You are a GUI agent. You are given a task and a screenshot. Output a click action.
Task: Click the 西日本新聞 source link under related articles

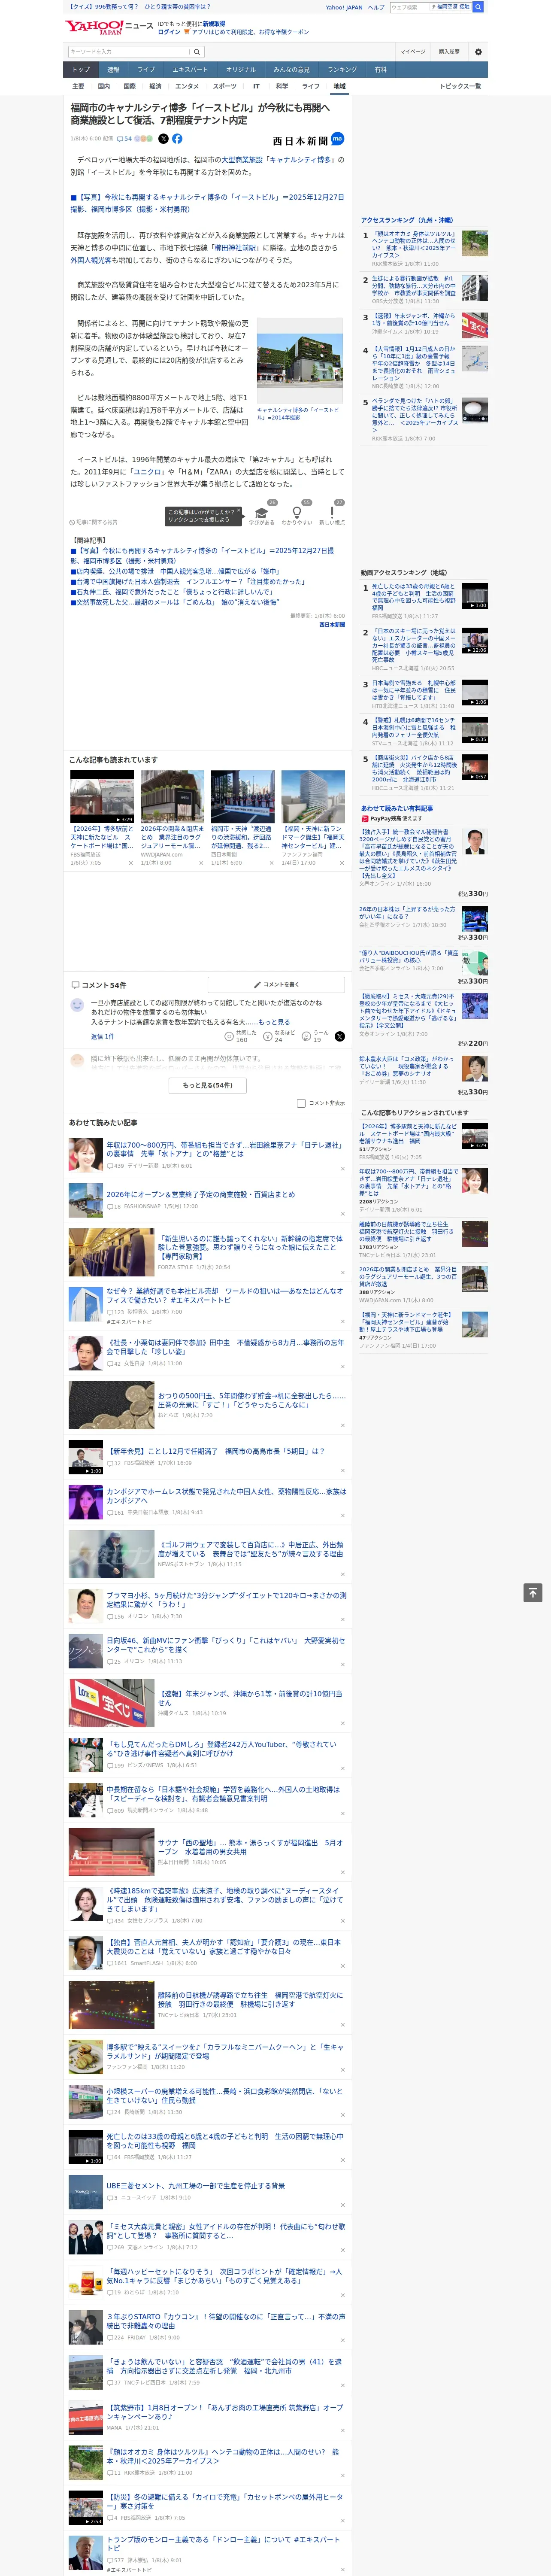(x=332, y=625)
